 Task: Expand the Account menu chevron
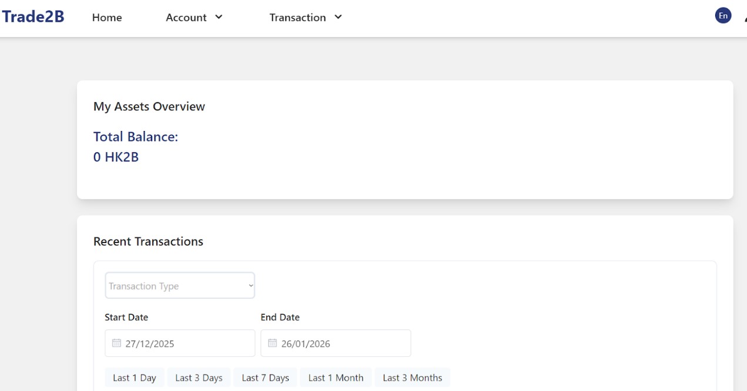pos(219,17)
